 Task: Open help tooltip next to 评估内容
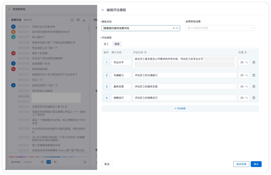[x=145, y=52]
